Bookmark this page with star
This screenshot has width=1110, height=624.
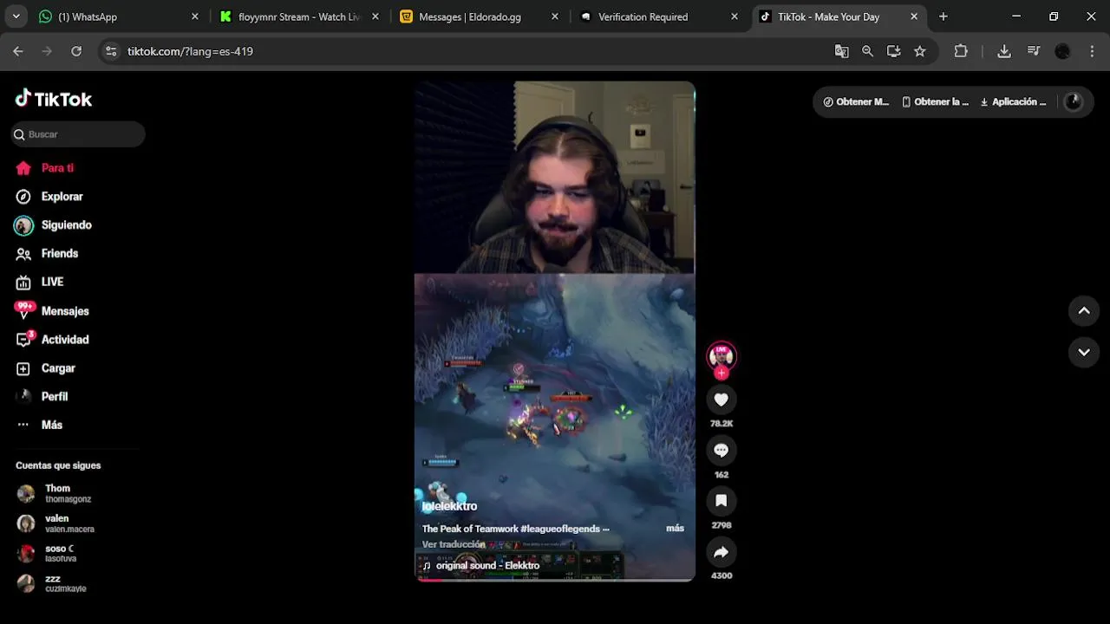click(x=920, y=51)
